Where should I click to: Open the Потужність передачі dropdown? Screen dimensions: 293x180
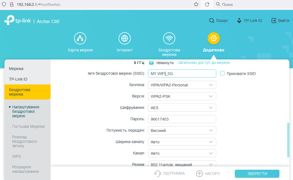[182, 130]
